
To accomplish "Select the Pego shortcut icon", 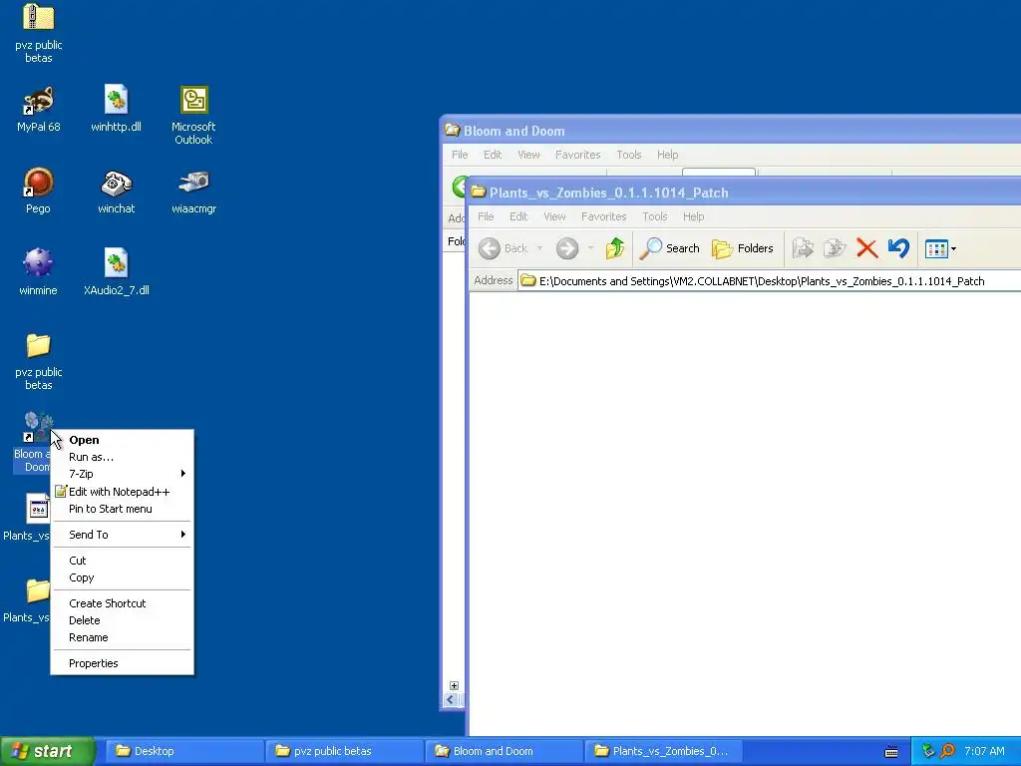I will pos(39,183).
